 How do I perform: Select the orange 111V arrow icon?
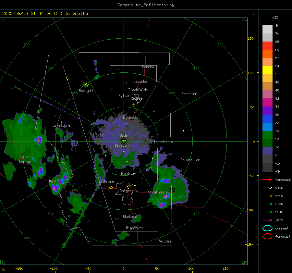tap(267, 196)
